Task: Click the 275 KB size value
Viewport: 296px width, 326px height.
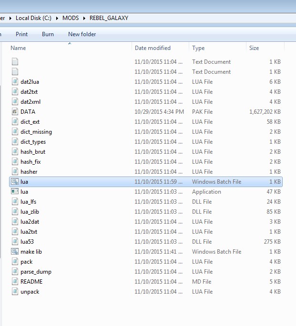Action: (x=272, y=242)
